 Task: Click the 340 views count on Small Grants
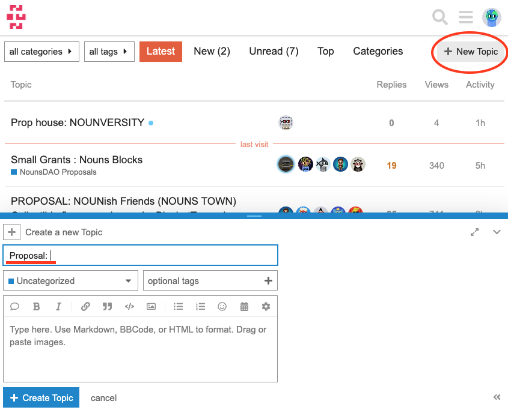pos(436,165)
